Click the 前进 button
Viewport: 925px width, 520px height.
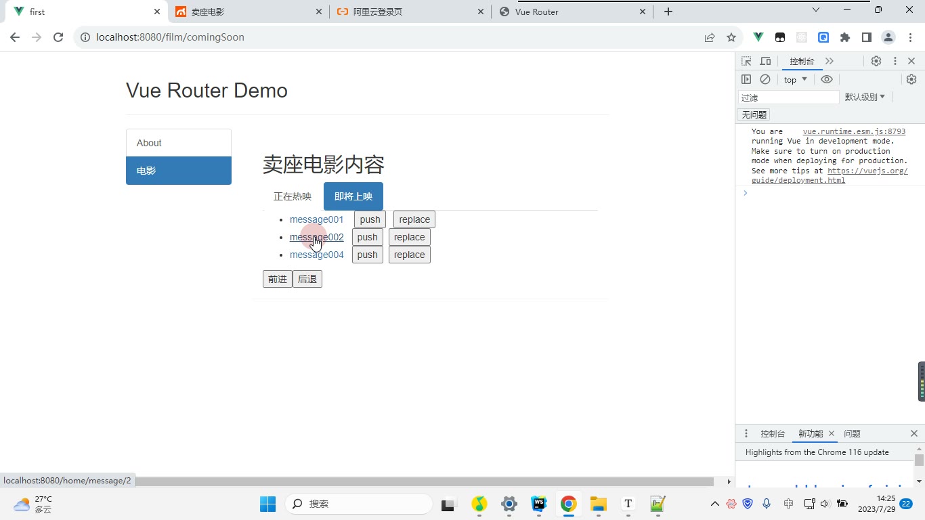point(278,279)
